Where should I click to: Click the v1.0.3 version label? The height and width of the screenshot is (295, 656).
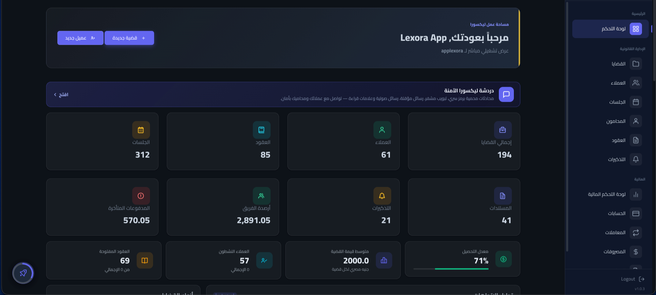point(640,289)
